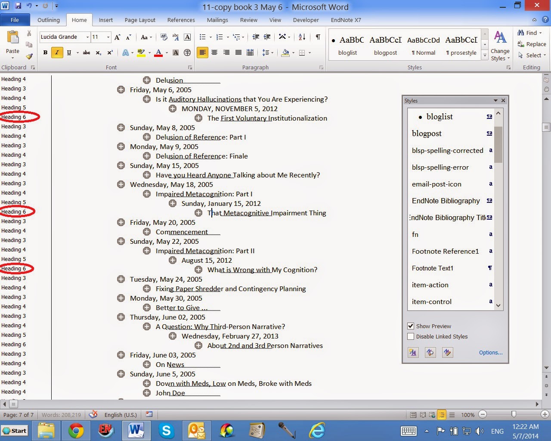
Task: Sort the selected text
Action: pos(302,37)
